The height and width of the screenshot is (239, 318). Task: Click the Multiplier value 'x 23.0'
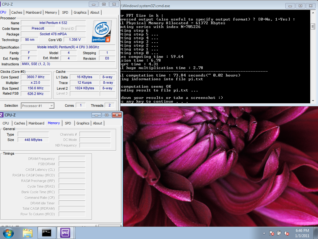[35, 82]
